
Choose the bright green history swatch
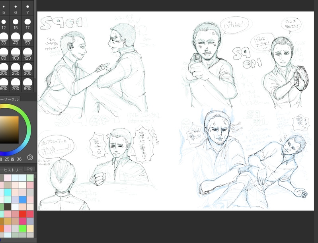(23, 228)
